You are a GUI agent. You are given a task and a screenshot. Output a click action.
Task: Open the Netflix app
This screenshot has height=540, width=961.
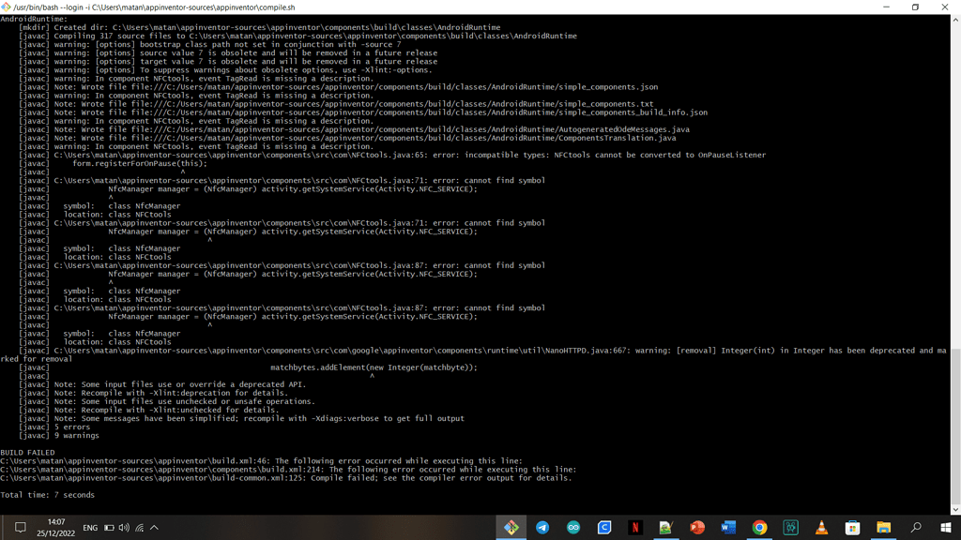pyautogui.click(x=635, y=526)
